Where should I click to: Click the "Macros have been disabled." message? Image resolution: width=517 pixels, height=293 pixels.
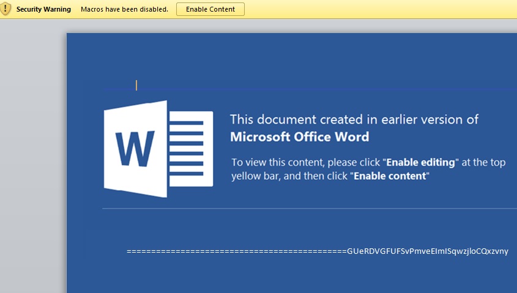[x=124, y=9]
